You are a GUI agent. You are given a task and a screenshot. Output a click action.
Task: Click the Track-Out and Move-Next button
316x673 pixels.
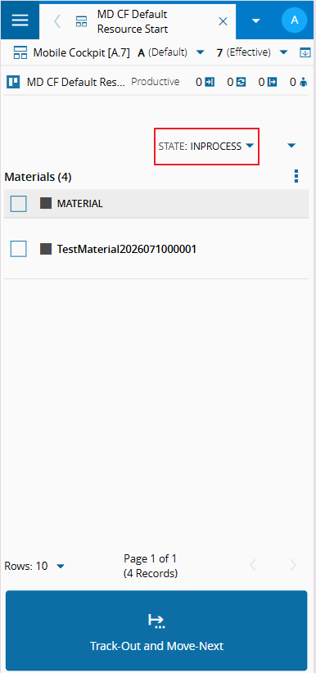(x=156, y=630)
